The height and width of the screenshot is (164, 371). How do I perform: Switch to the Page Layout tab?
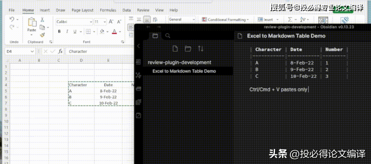click(x=83, y=10)
